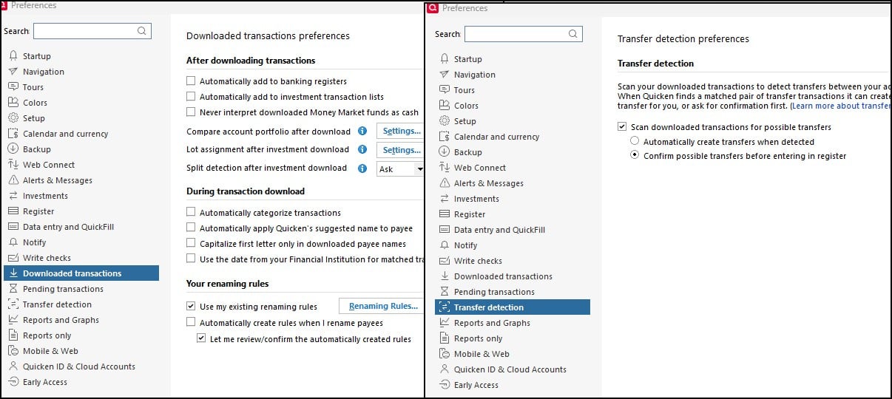The height and width of the screenshot is (399, 892).
Task: Click the Backup icon in left window
Action: point(13,149)
